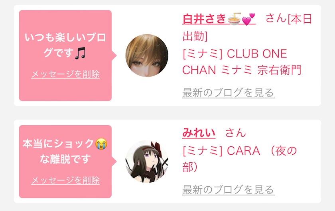Select the いつも楽しいブログです message text
Viewport: 335px width, 211px height.
coord(65,45)
